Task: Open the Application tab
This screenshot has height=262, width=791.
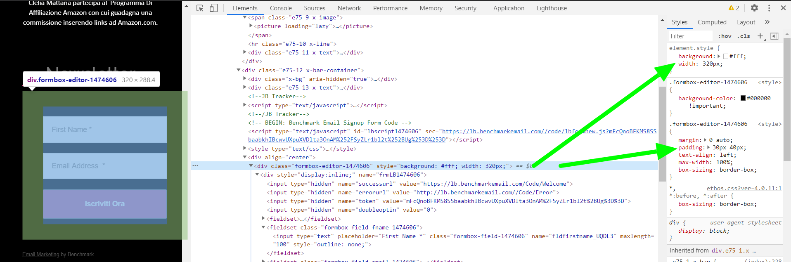Action: [509, 8]
